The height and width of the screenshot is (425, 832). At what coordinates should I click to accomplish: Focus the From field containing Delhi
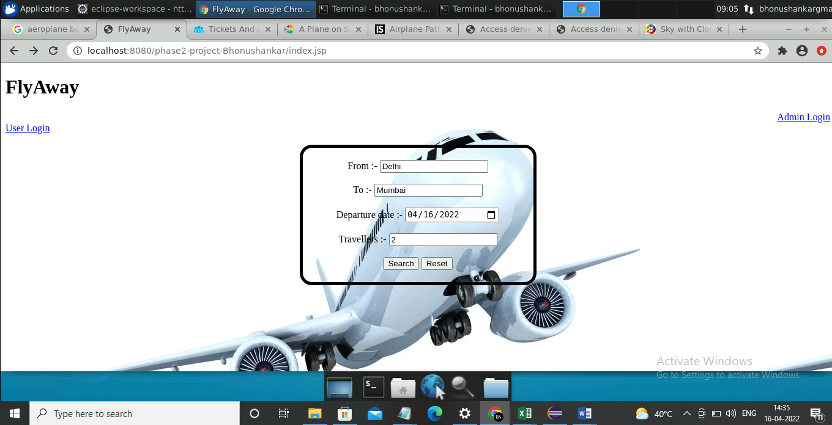click(434, 166)
